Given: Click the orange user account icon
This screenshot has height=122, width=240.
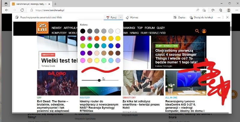Looking at the screenshot, I should point(204,31).
